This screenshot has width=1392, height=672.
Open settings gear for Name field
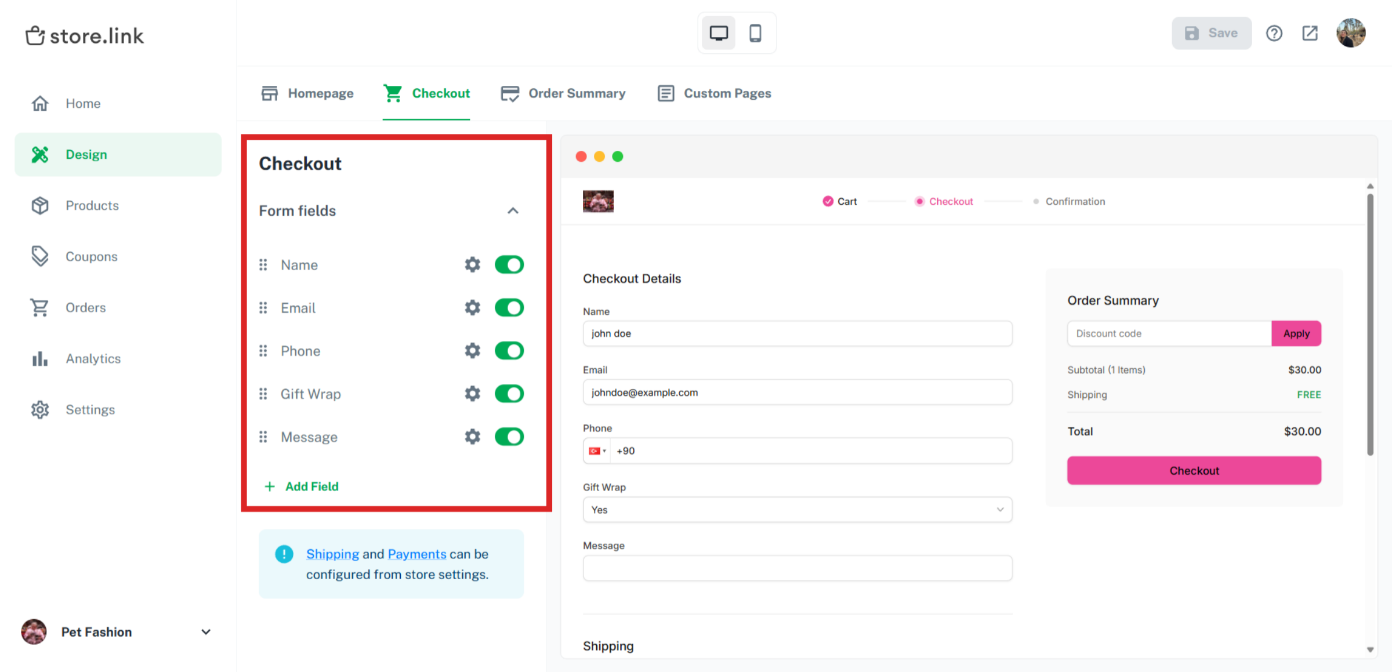472,264
